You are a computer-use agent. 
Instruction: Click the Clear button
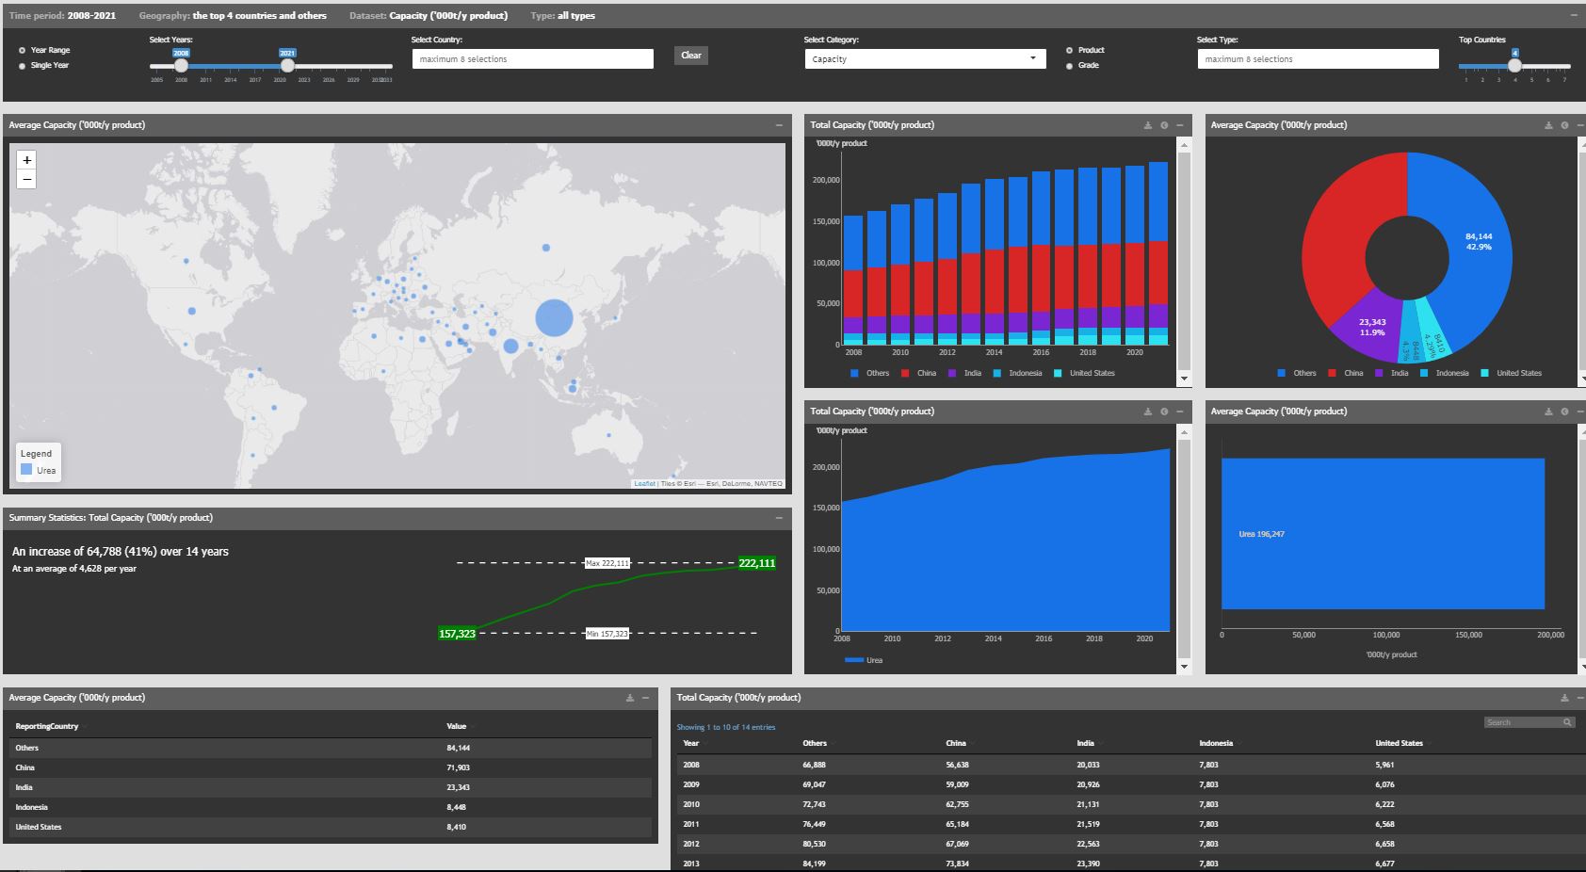coord(690,56)
